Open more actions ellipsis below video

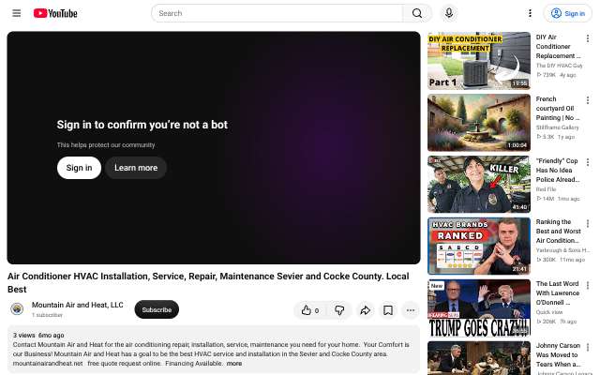[411, 310]
